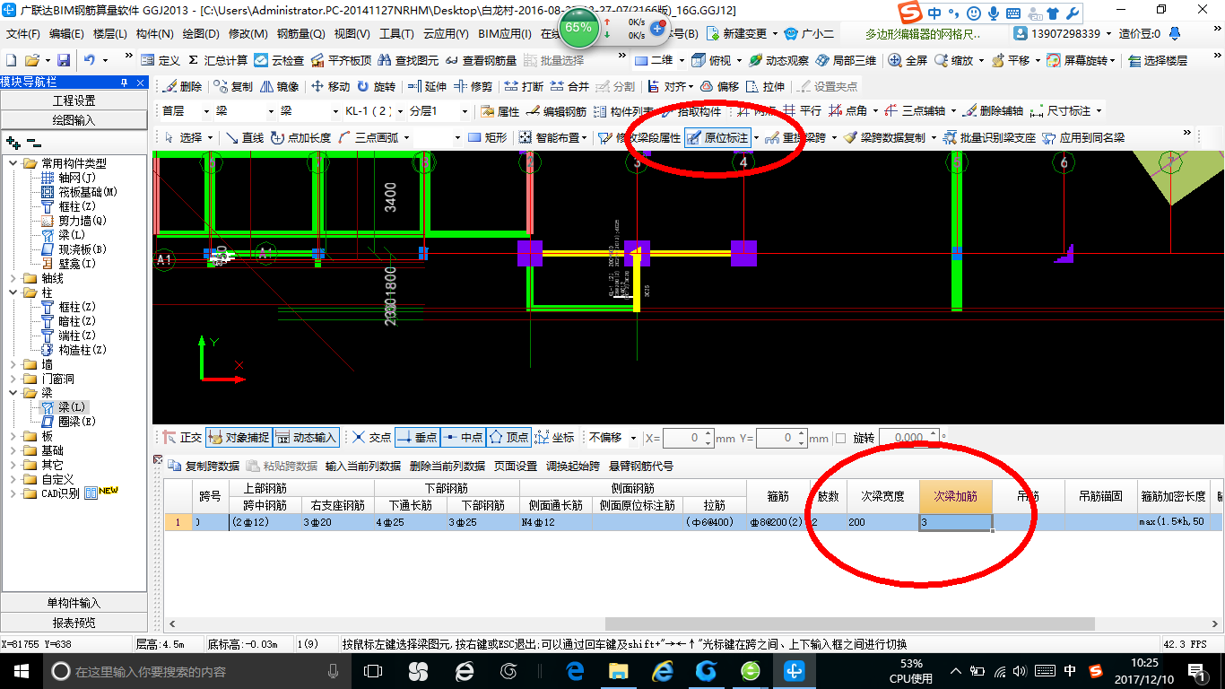Viewport: 1225px width, 689px height.
Task: Click 旋转 rotate tool in edit toolbar
Action: point(376,86)
